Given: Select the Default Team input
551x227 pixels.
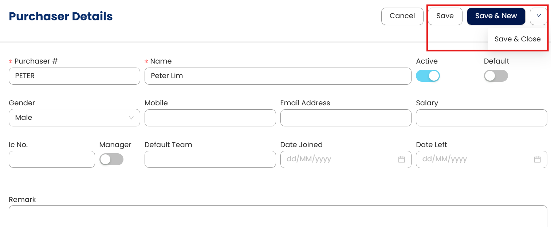Looking at the screenshot, I should click(x=210, y=159).
